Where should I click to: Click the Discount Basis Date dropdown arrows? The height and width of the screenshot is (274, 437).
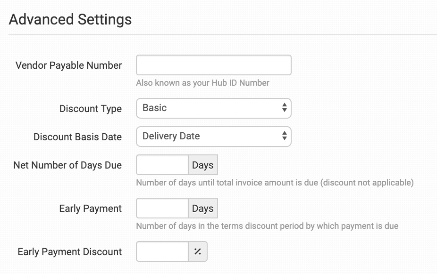[284, 136]
